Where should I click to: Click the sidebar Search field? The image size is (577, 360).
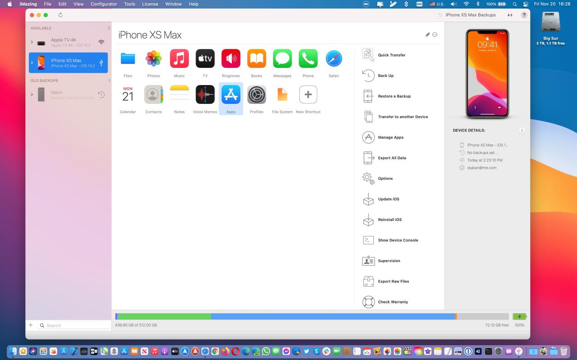(x=74, y=325)
